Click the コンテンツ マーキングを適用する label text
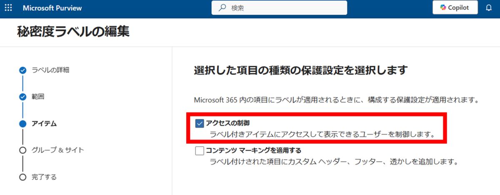The image size is (500, 195). pyautogui.click(x=253, y=150)
